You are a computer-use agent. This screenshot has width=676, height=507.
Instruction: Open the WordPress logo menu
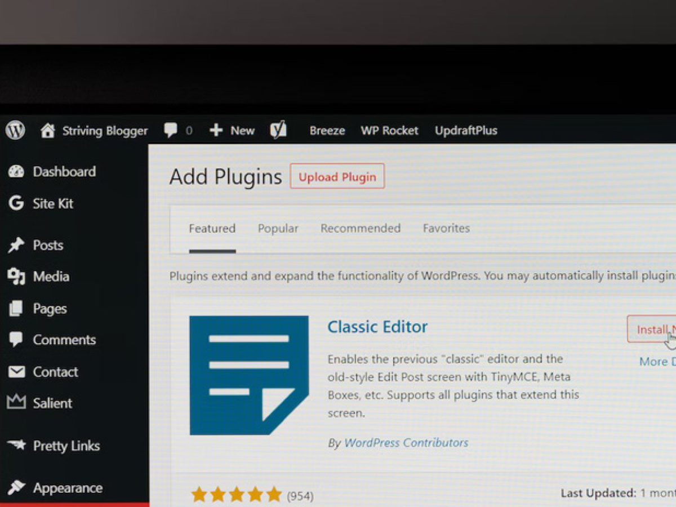pos(15,131)
